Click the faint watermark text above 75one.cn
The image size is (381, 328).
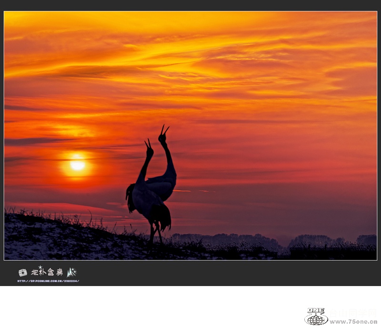click(x=353, y=312)
